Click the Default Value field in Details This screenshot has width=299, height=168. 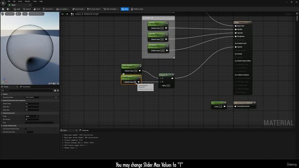point(32,104)
